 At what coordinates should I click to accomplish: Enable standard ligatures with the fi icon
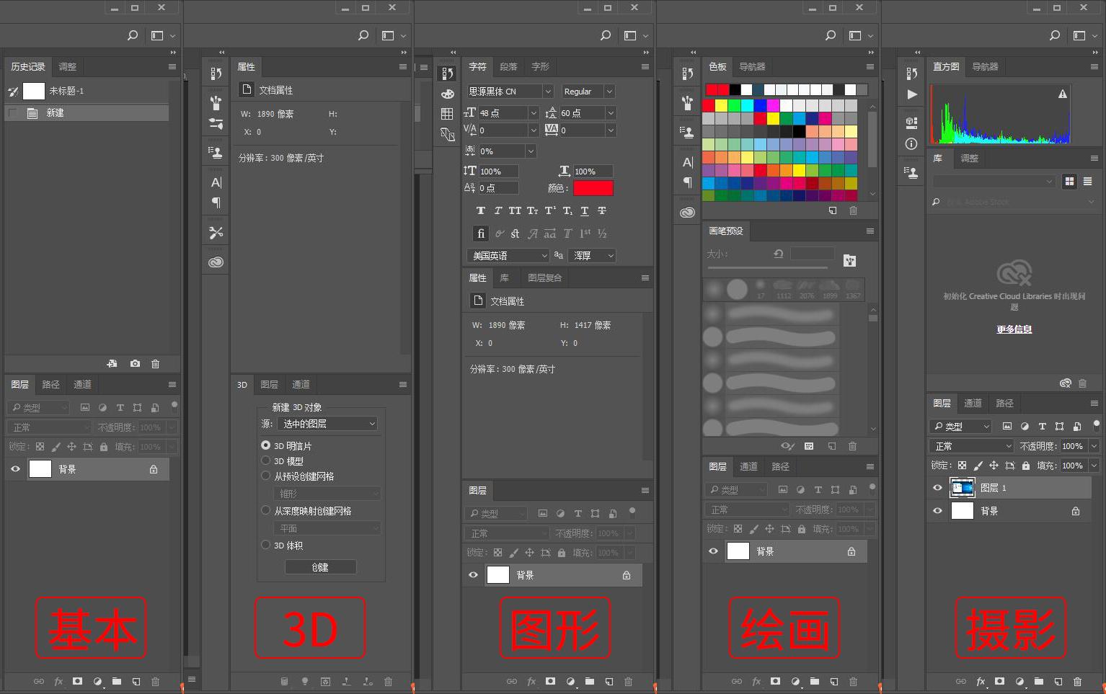pos(481,233)
